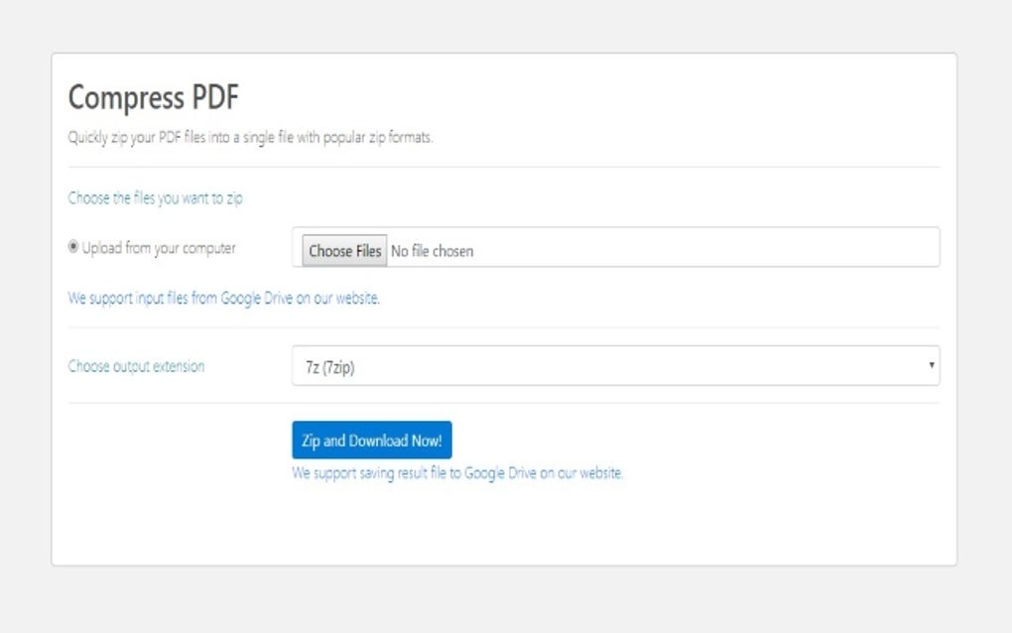Click the Compress PDF heading
The image size is (1012, 633).
click(155, 98)
